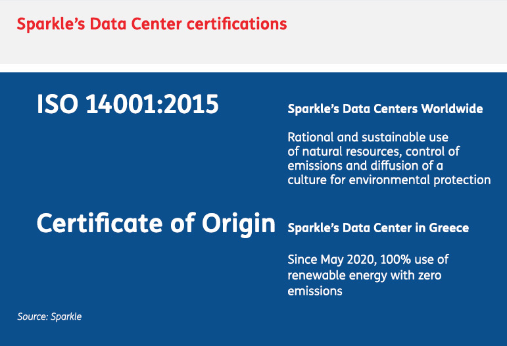This screenshot has height=346, width=507.
Task: Click "culture for environmental protection" line
Action: [x=389, y=180]
